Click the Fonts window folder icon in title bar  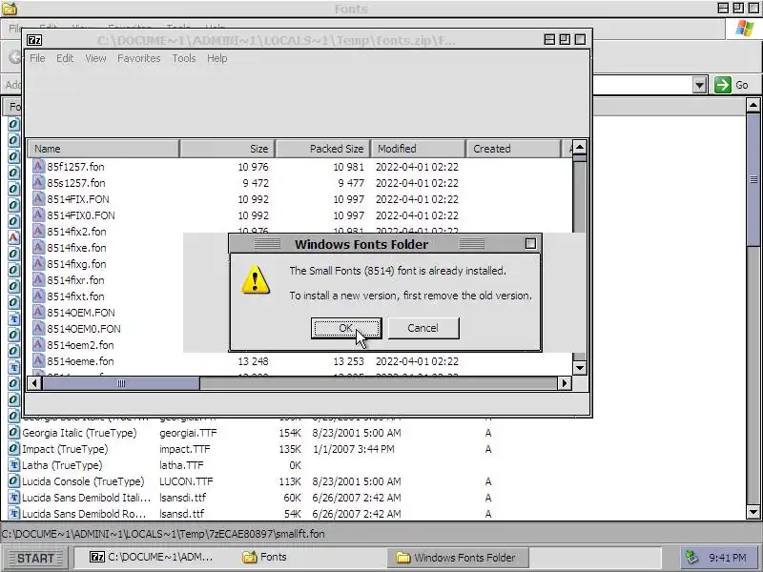(10, 9)
